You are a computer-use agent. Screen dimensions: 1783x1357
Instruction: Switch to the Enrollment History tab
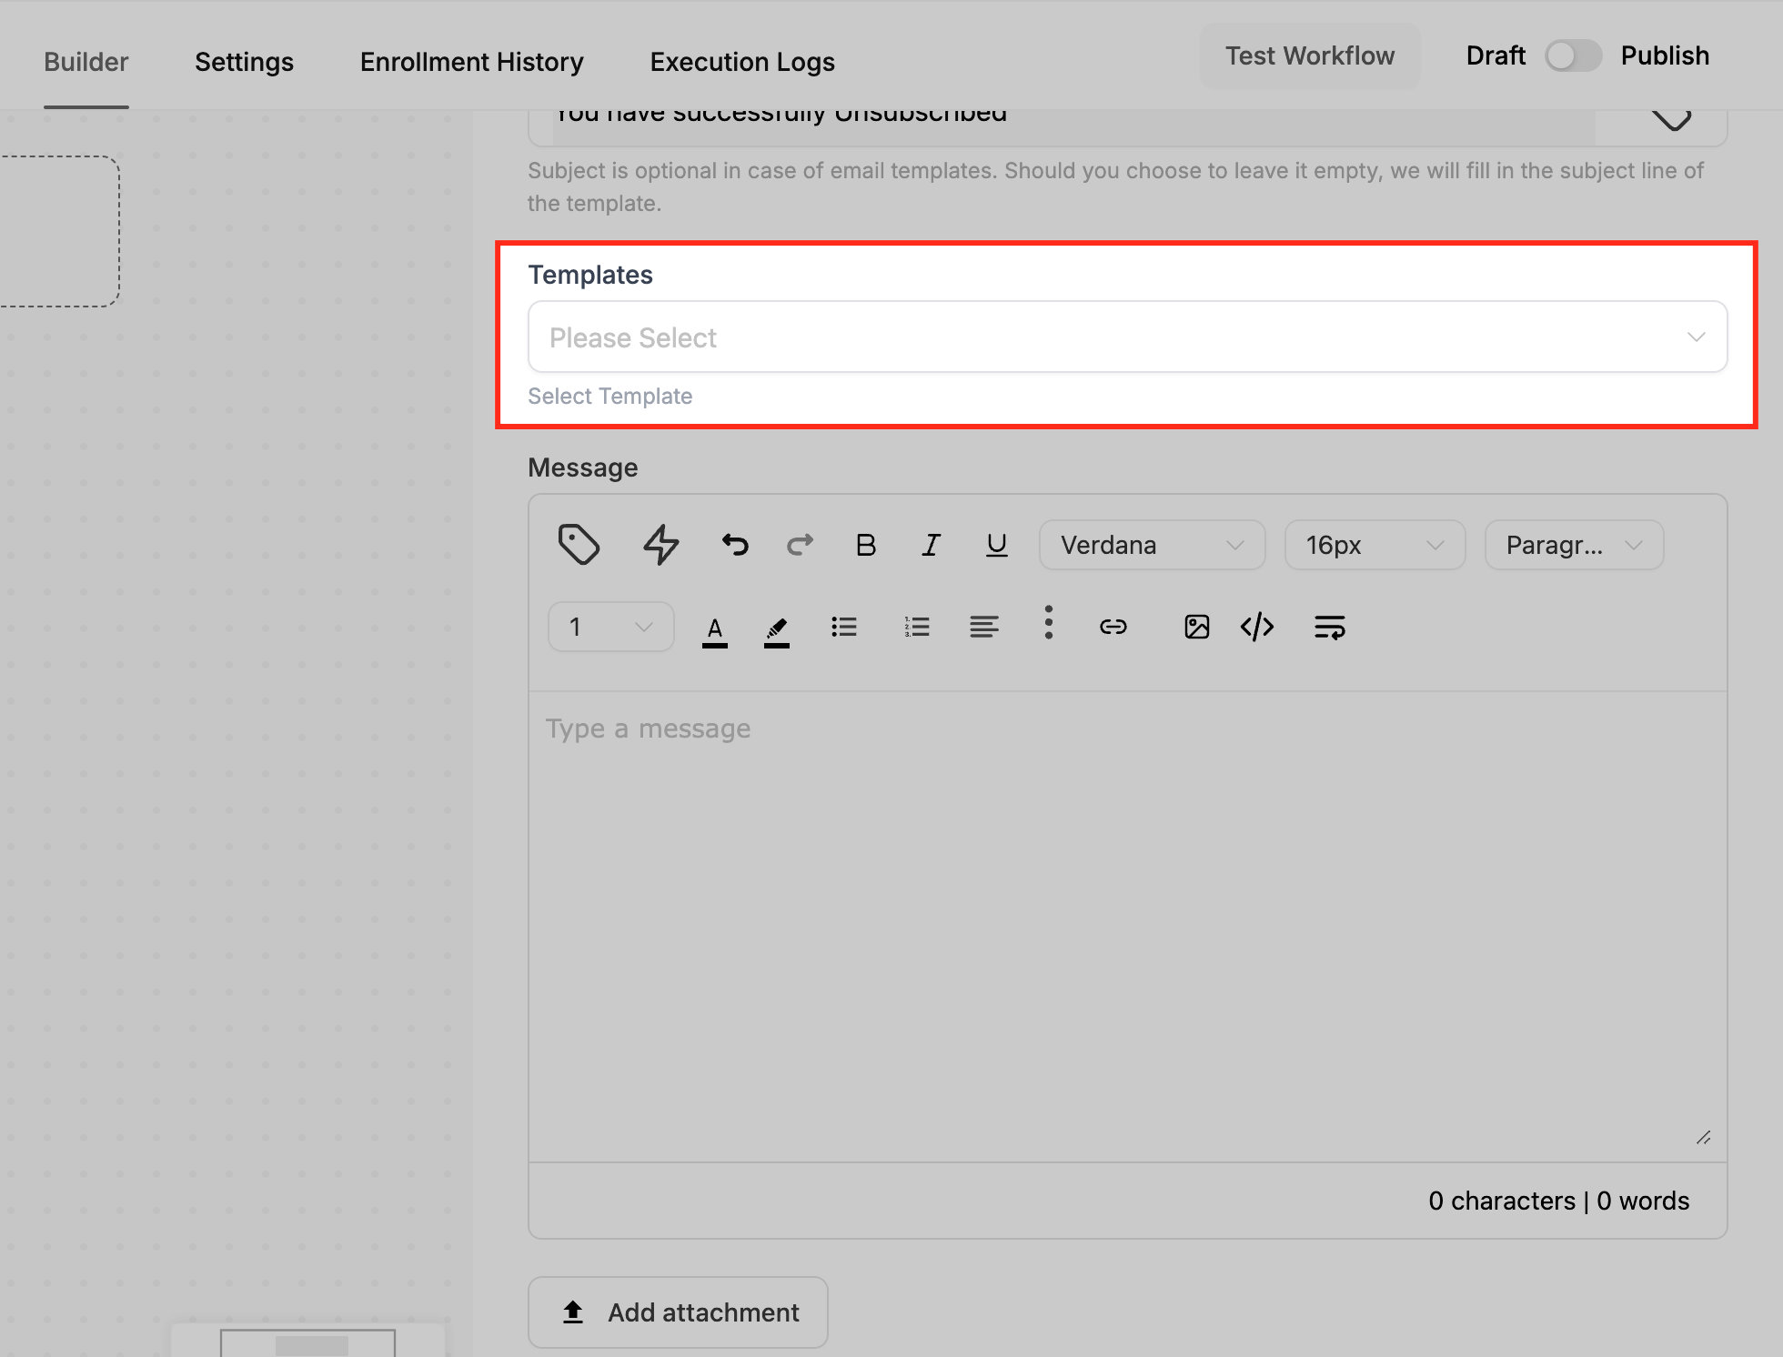[471, 61]
